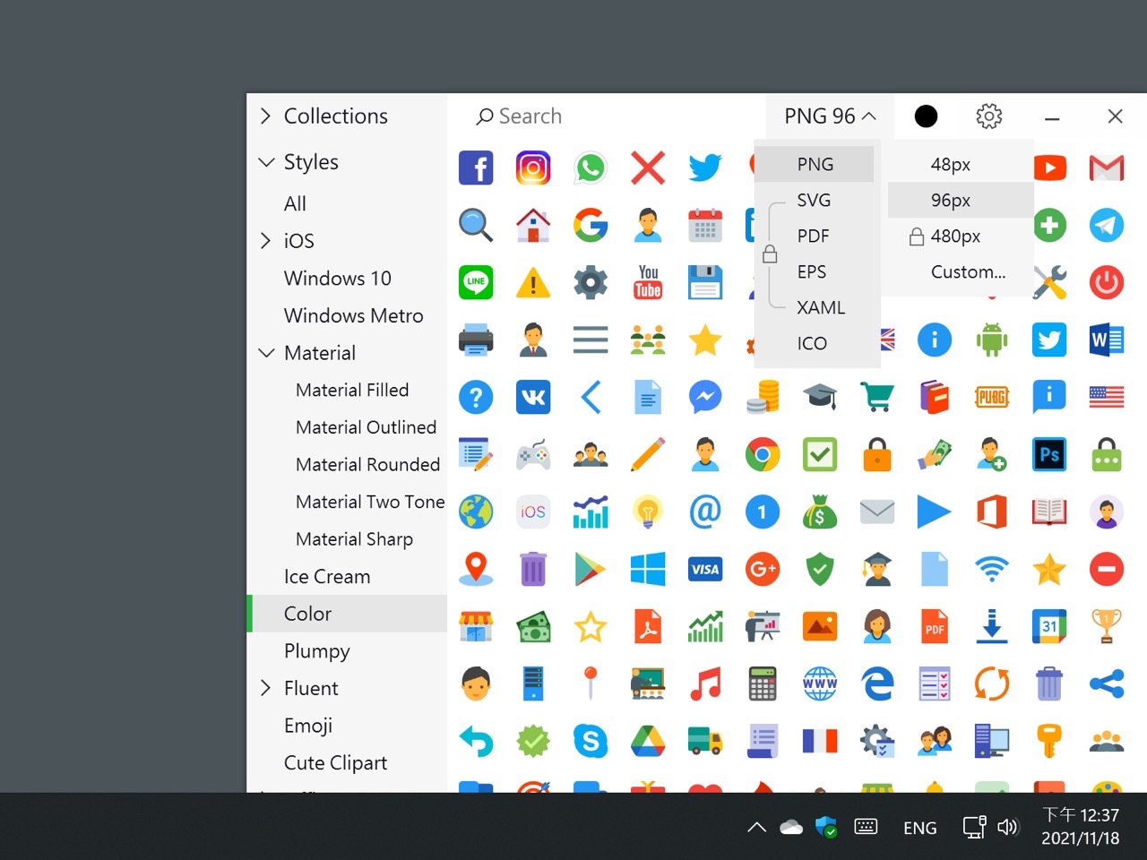Viewport: 1147px width, 860px height.
Task: Choose PNG format in dropdown
Action: [x=815, y=164]
